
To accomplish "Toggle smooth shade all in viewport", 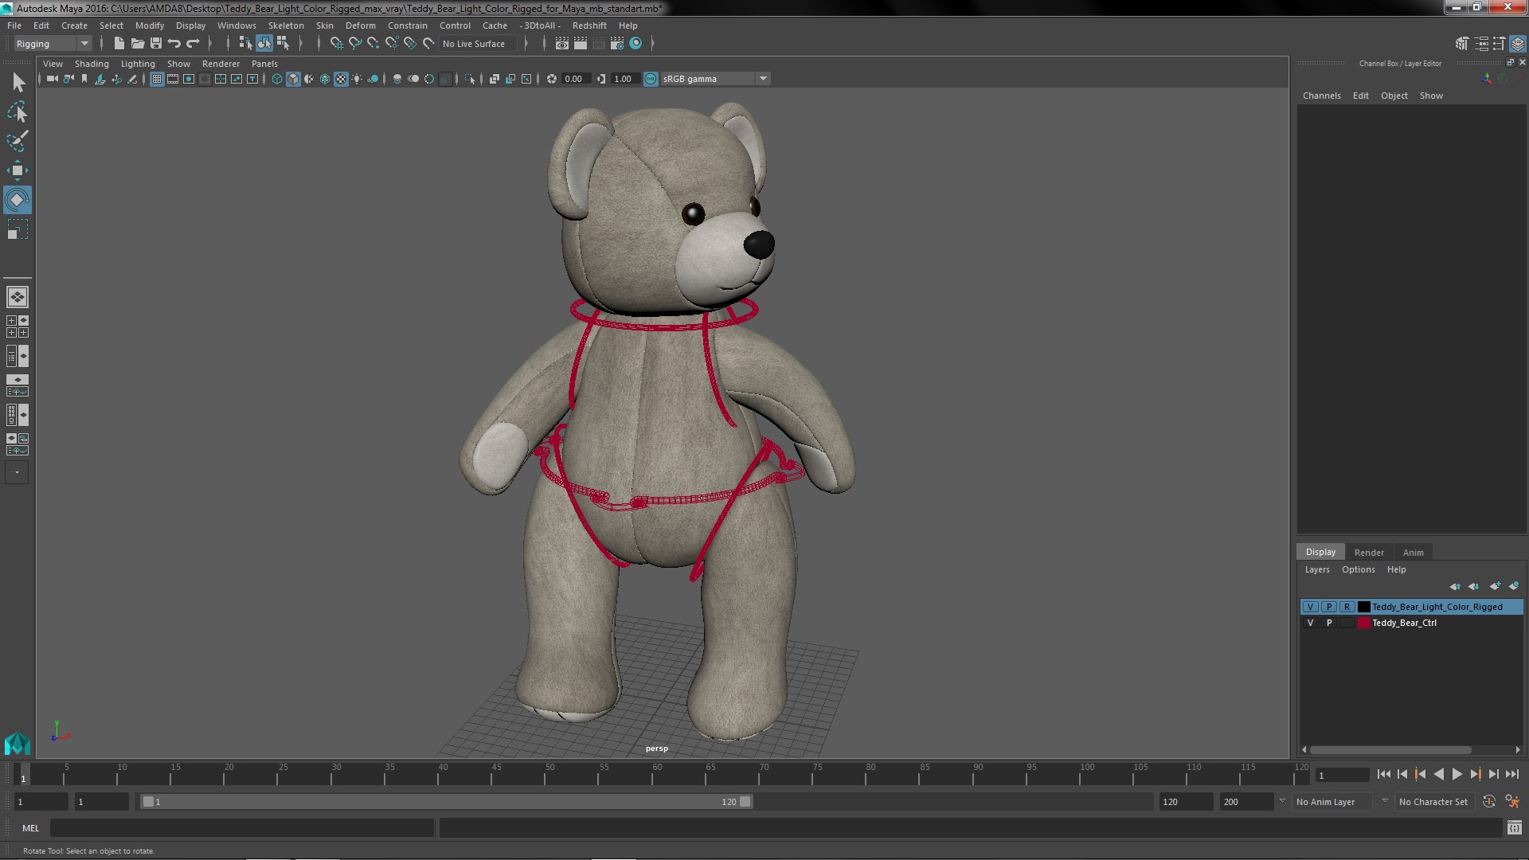I will [293, 79].
